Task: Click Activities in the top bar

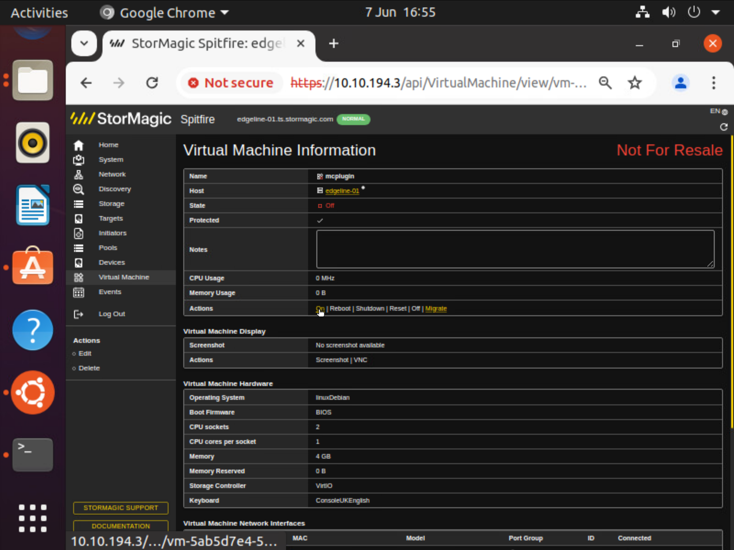Action: [39, 13]
